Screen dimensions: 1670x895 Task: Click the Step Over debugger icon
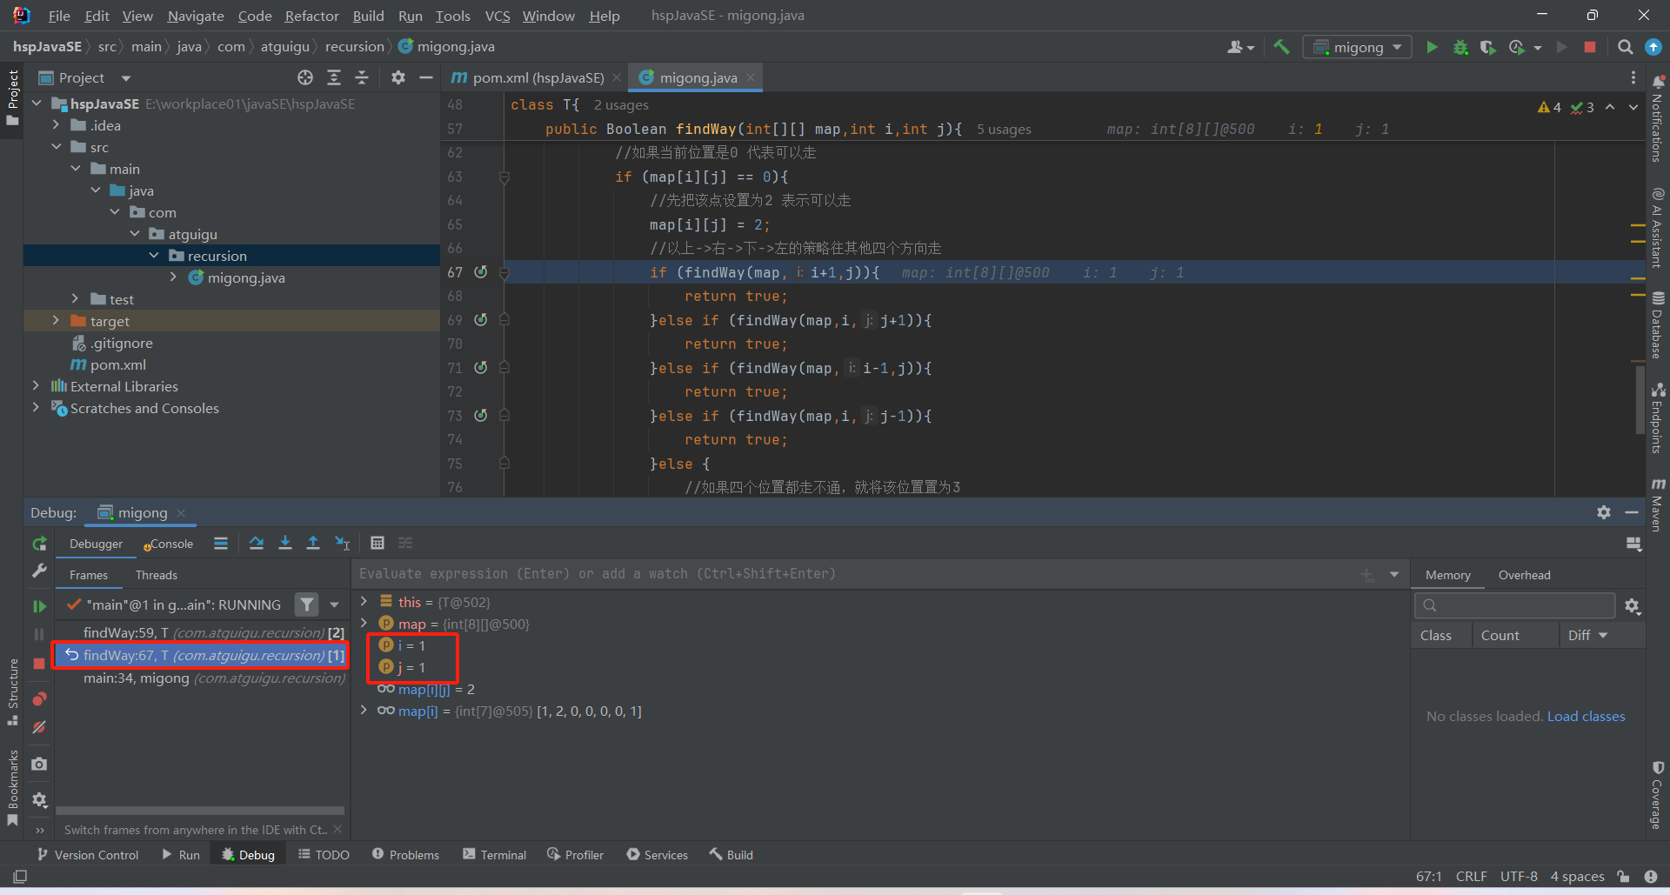click(x=256, y=544)
